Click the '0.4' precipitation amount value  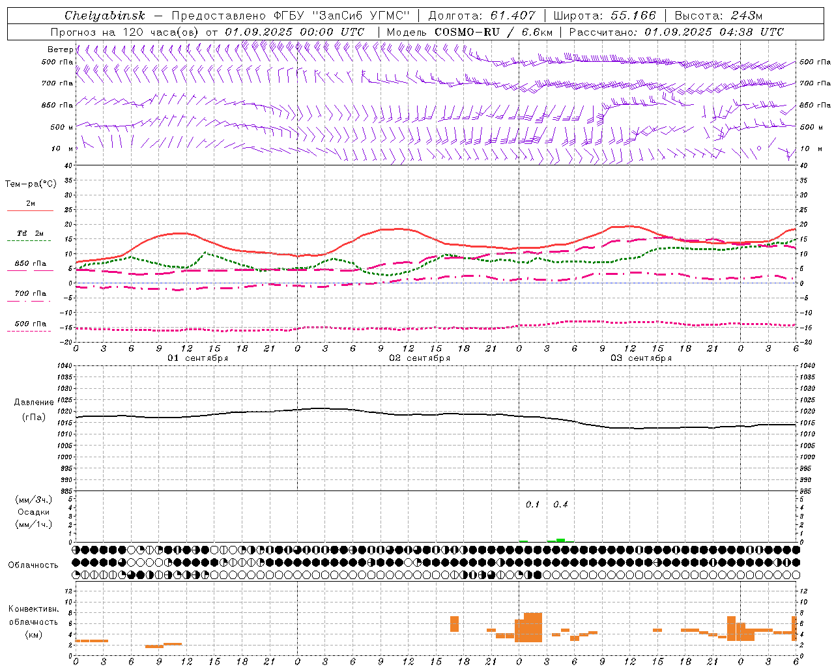pos(560,505)
